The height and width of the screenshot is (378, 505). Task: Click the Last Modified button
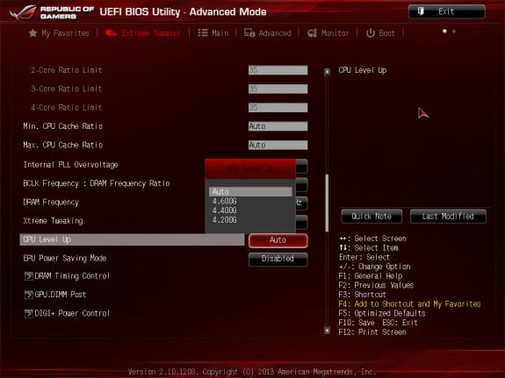(448, 216)
